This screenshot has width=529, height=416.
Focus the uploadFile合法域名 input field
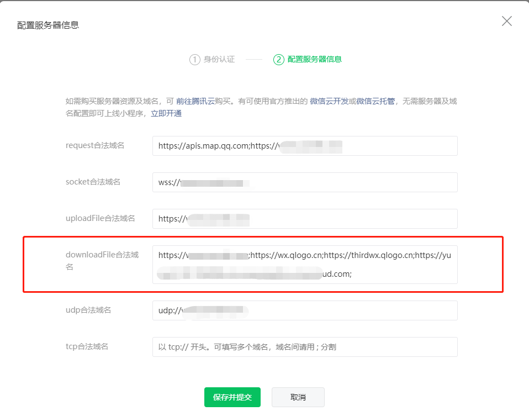pyautogui.click(x=305, y=219)
